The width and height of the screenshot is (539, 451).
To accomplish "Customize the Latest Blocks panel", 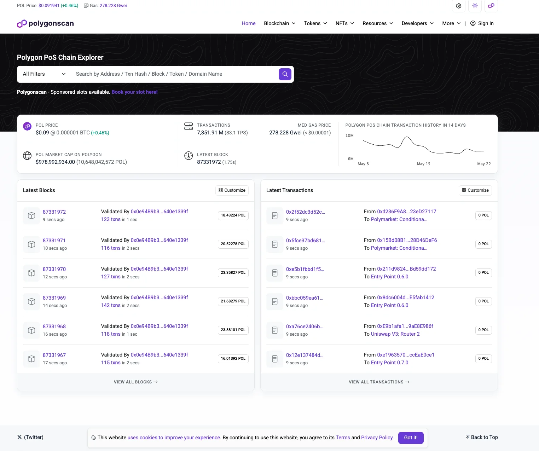I will [232, 190].
